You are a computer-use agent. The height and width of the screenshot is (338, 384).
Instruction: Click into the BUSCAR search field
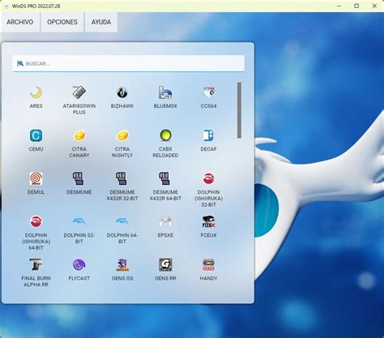[x=129, y=63]
